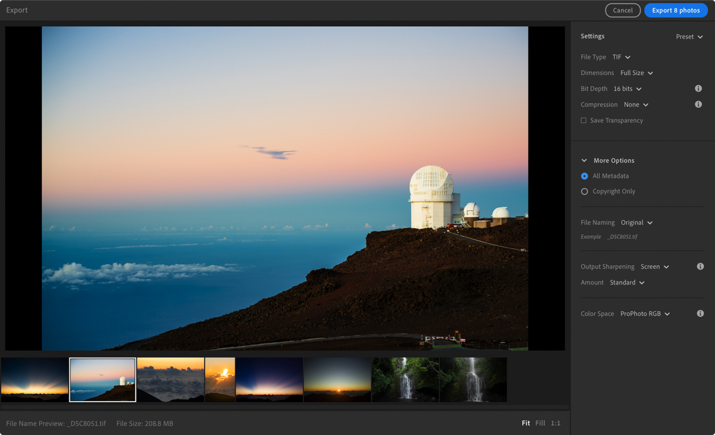Collapse the More Options section
Image resolution: width=715 pixels, height=435 pixels.
tap(585, 161)
